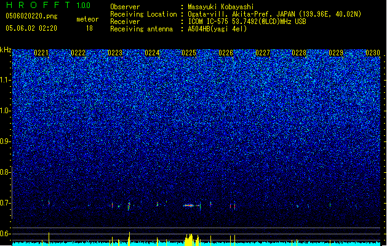Click the 0.9 kHz axis label

[x=6, y=141]
